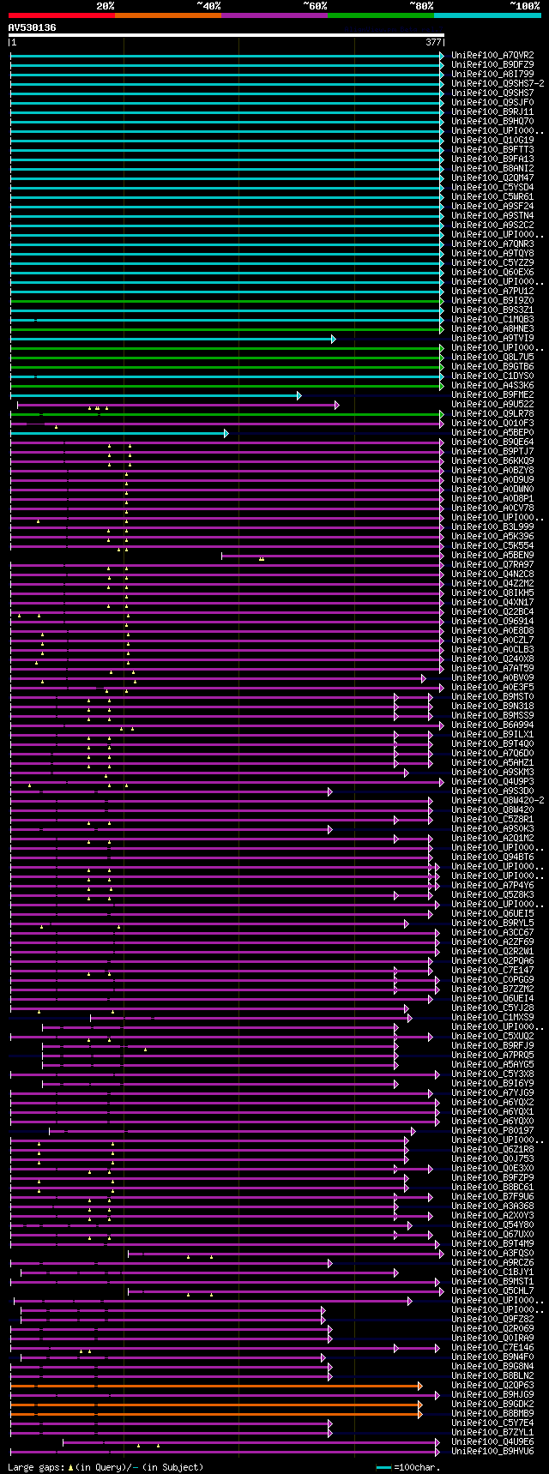Screen dimensions: 549x1474
Task: Select hit label UniRef100_Q9SJF0
Action: [492, 102]
